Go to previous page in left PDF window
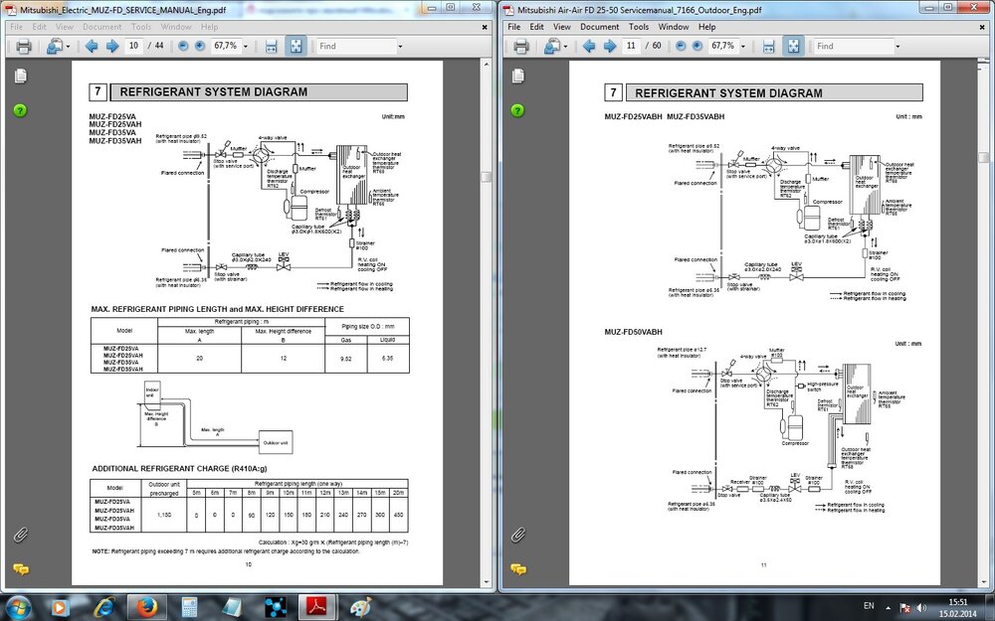The image size is (995, 621). 92,46
